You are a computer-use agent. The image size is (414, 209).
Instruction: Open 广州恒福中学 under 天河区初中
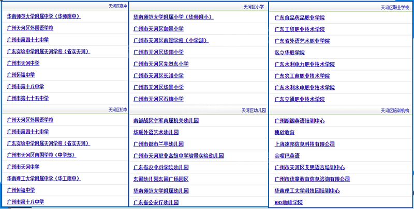[21, 190]
